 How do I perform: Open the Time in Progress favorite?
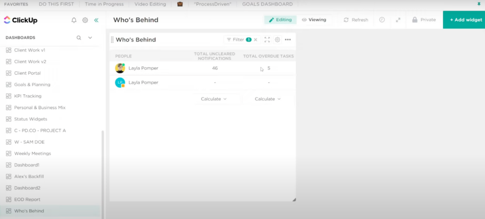(104, 4)
